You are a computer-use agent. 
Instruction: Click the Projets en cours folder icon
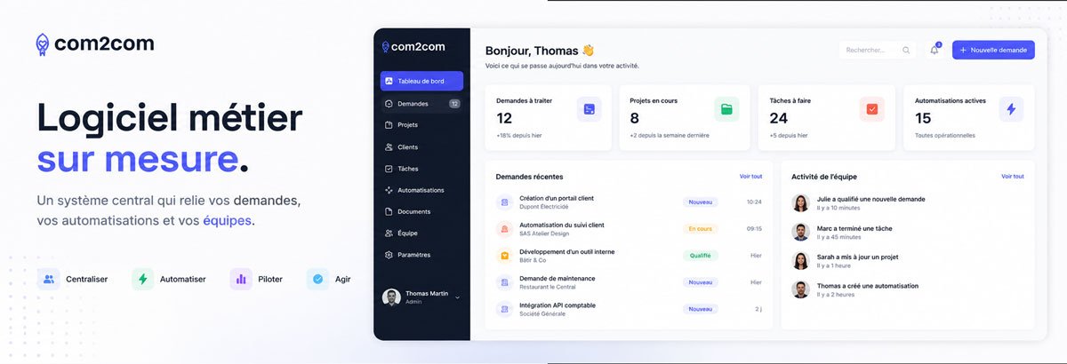(726, 109)
